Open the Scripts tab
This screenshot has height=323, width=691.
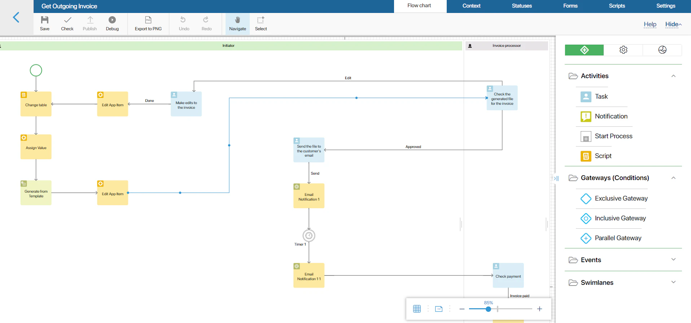click(617, 6)
